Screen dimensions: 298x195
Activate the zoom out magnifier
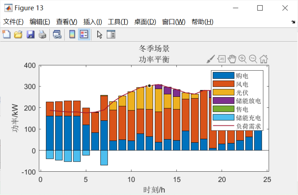pos(253,59)
